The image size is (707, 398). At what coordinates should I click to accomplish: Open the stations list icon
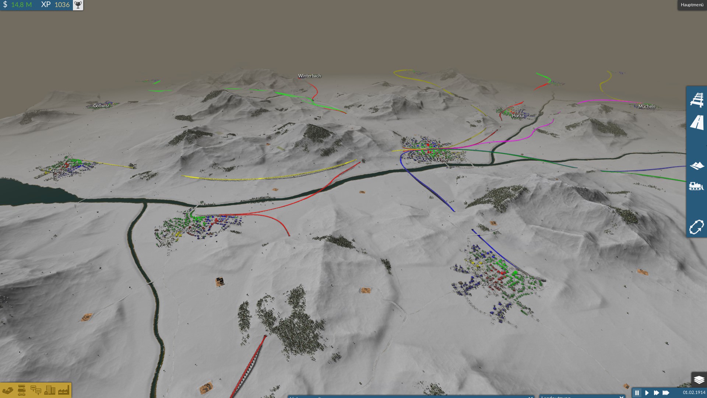coord(36,390)
